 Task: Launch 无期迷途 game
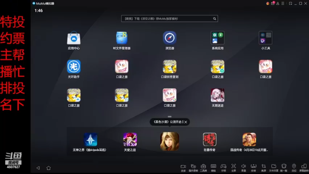217,95
